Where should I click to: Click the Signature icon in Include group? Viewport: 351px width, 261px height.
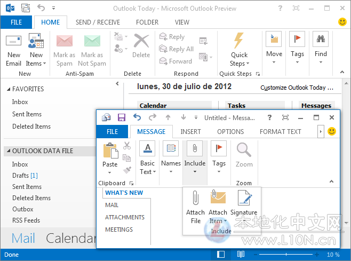pos(244,199)
